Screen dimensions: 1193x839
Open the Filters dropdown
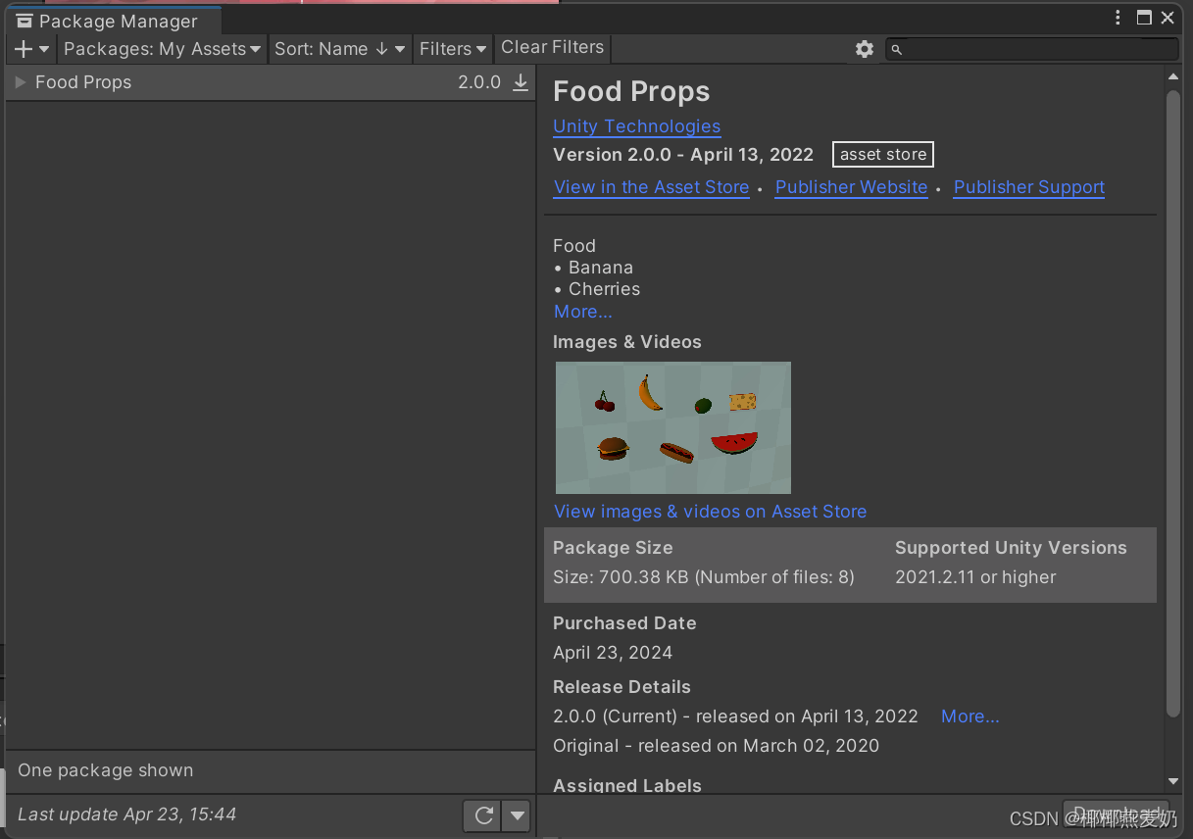453,49
